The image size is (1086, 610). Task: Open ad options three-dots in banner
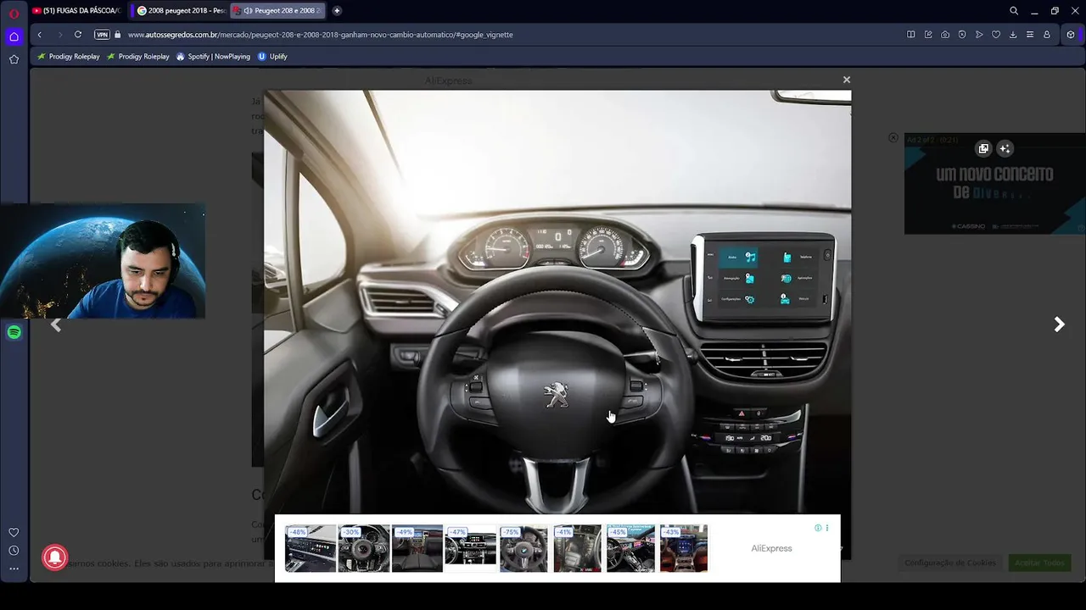click(827, 528)
